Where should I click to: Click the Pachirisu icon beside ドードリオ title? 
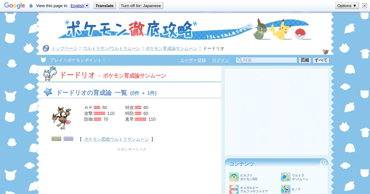[50, 74]
